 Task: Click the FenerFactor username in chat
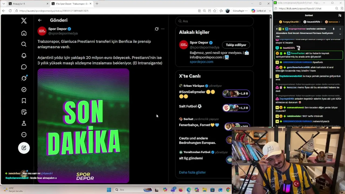298,53
